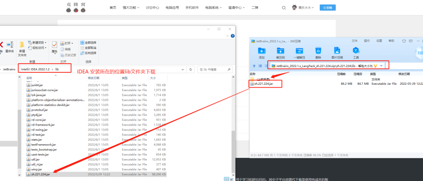Sort Explorer files by 大小 column
The height and width of the screenshot is (181, 423).
(x=152, y=78)
